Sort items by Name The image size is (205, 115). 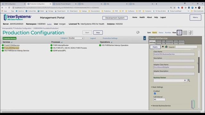[x=154, y=33]
